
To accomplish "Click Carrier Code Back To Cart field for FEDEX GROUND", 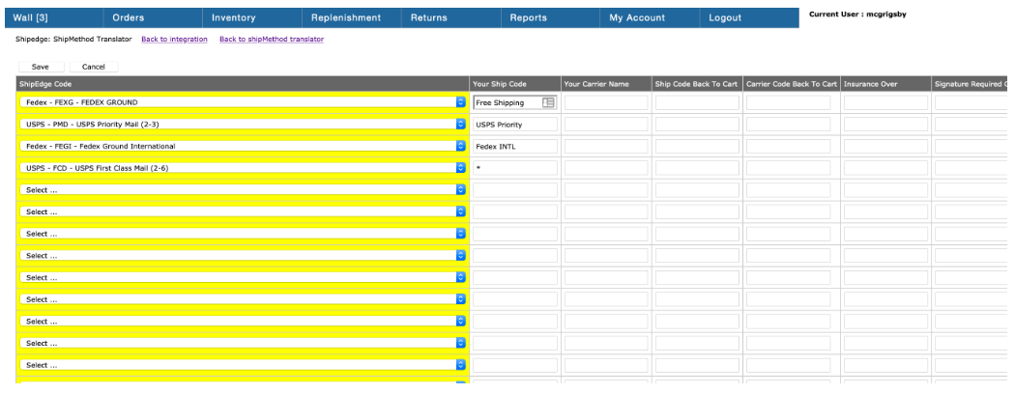I will coord(789,102).
